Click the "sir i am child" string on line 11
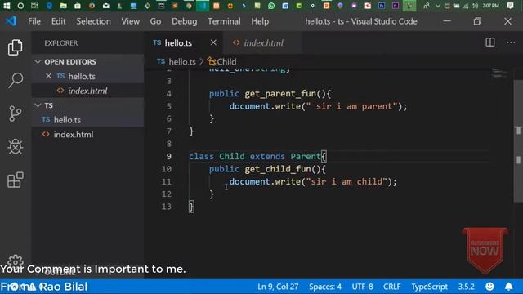This screenshot has width=523, height=294. click(x=346, y=181)
